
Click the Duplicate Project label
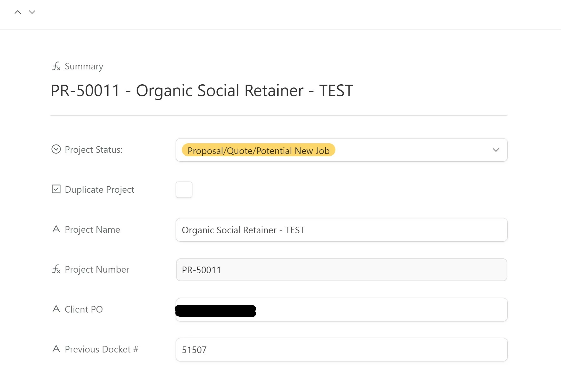(x=100, y=190)
